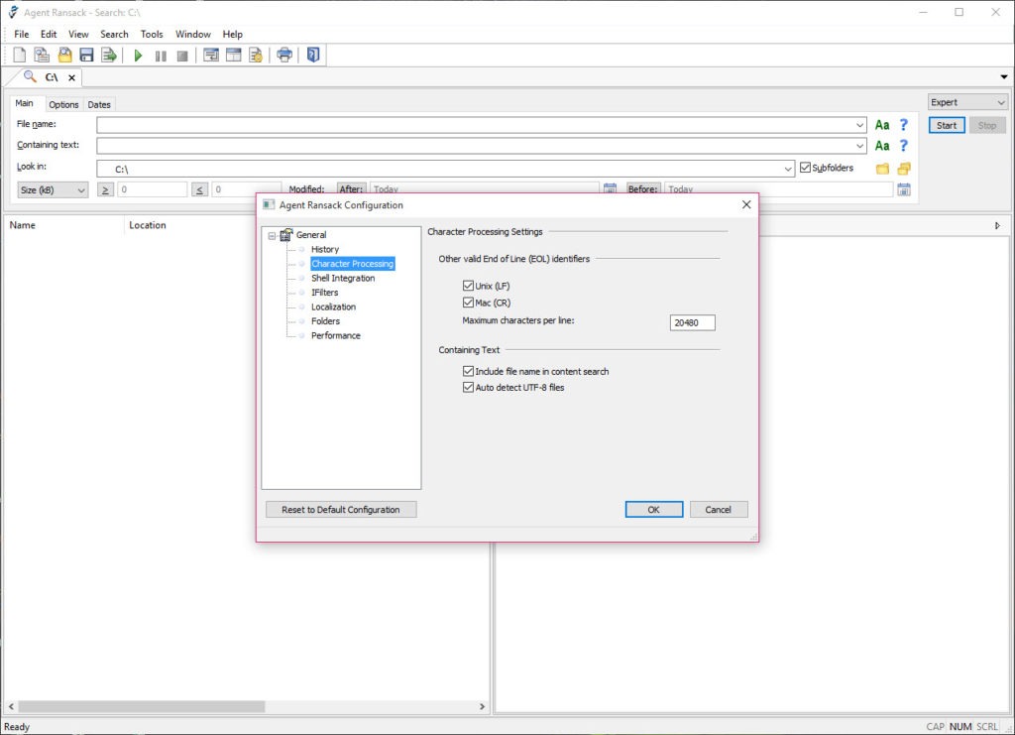Select History in the configuration tree

[x=325, y=249]
